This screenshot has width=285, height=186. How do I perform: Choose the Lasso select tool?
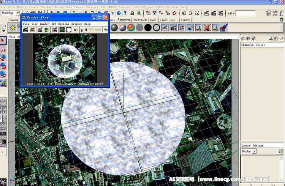[x=3, y=49]
